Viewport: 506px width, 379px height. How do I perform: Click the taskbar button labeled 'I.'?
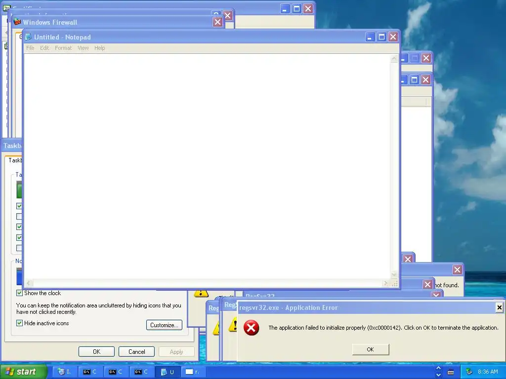(x=65, y=372)
